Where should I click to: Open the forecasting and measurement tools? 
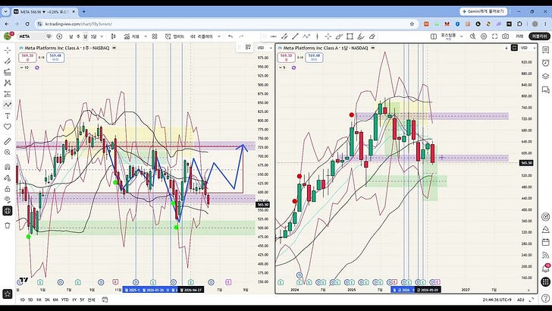[x=8, y=94]
